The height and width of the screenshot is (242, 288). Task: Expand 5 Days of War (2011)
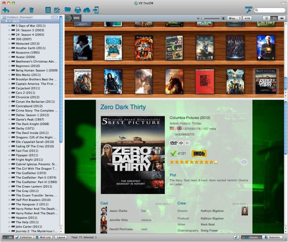[9, 26]
